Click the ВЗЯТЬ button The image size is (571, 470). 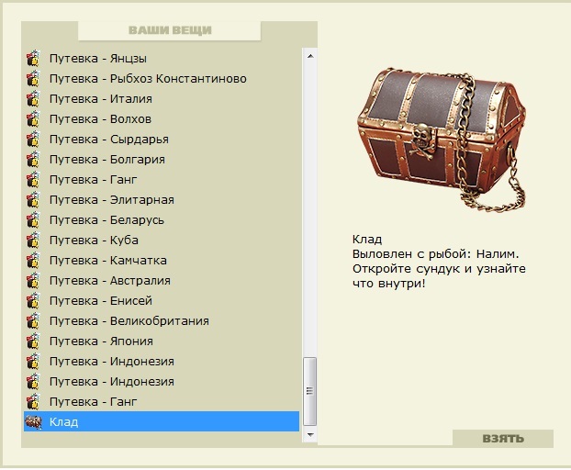[503, 438]
